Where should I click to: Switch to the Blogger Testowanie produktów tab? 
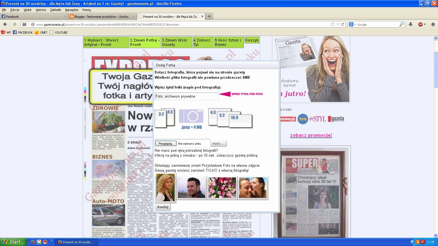(x=102, y=16)
